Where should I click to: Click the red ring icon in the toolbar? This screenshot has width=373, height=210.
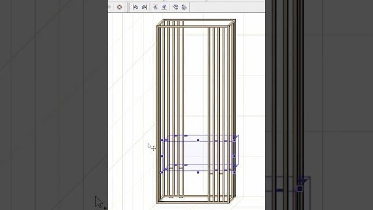click(119, 7)
